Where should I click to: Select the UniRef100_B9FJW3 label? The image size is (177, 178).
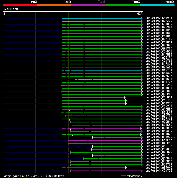coord(159,119)
